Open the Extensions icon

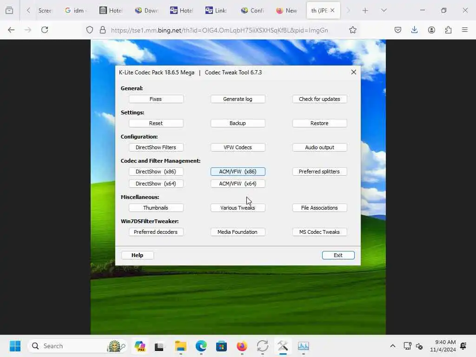449,30
